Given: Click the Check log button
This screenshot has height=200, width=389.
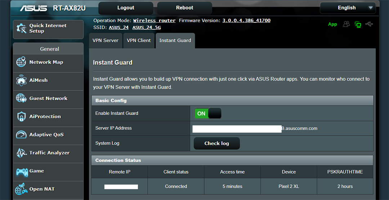Looking at the screenshot, I should click(x=216, y=143).
